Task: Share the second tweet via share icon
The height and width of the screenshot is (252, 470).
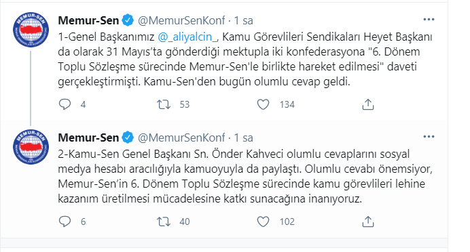Action: tap(368, 222)
